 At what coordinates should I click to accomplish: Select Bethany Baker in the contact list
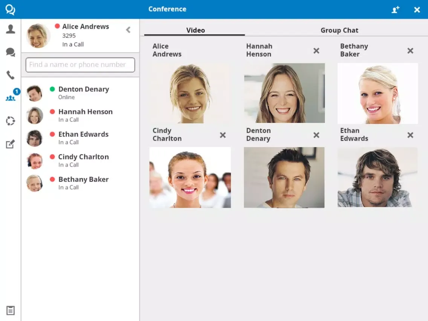[80, 183]
